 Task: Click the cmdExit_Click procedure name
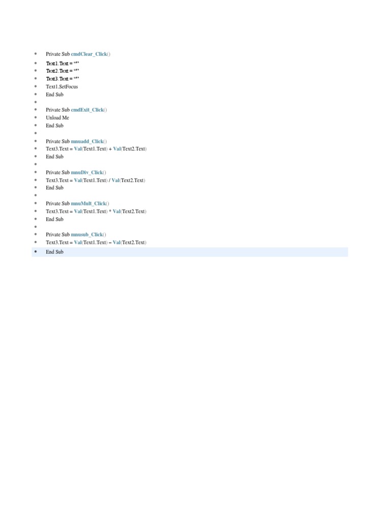[x=89, y=110]
